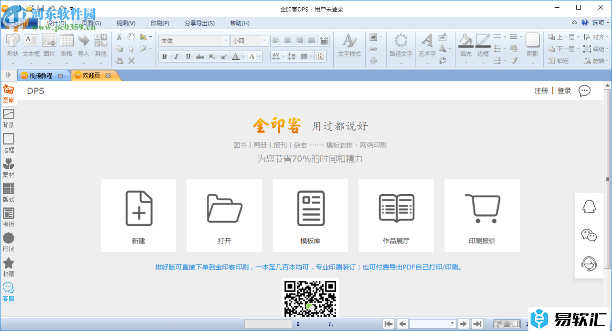Go to the first page button
612x331 pixels.
(x=389, y=324)
